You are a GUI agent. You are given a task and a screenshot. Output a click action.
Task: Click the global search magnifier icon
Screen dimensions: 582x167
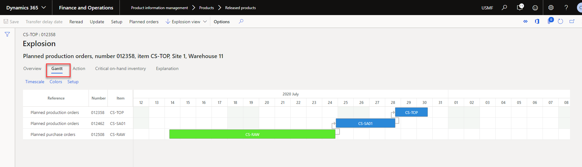pos(504,8)
